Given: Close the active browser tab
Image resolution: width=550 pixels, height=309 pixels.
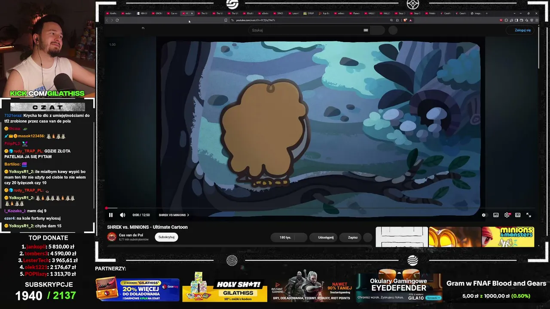Looking at the screenshot, I should point(192,13).
